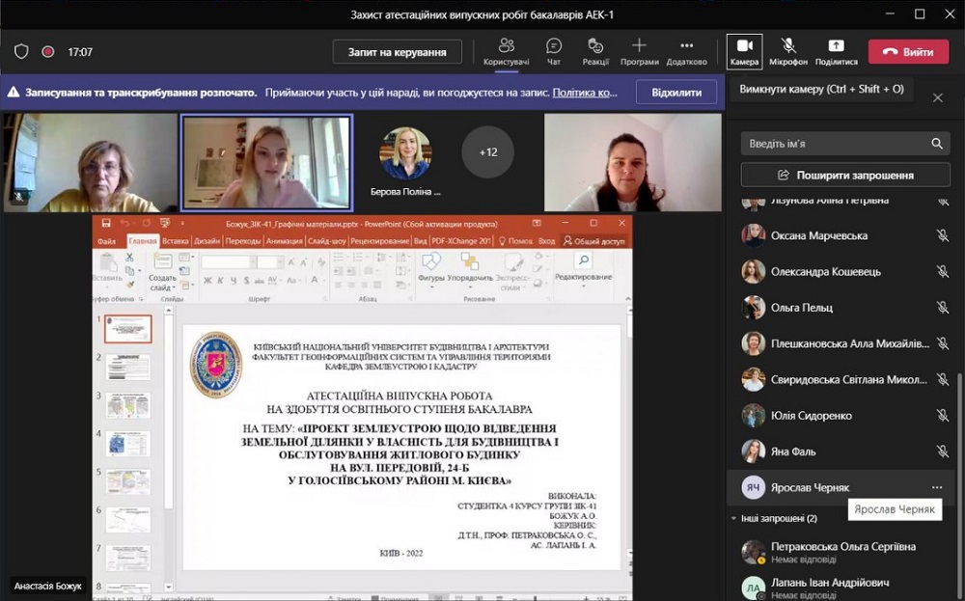Open the Анимация ribbon tab
The image size is (965, 601).
tap(285, 241)
